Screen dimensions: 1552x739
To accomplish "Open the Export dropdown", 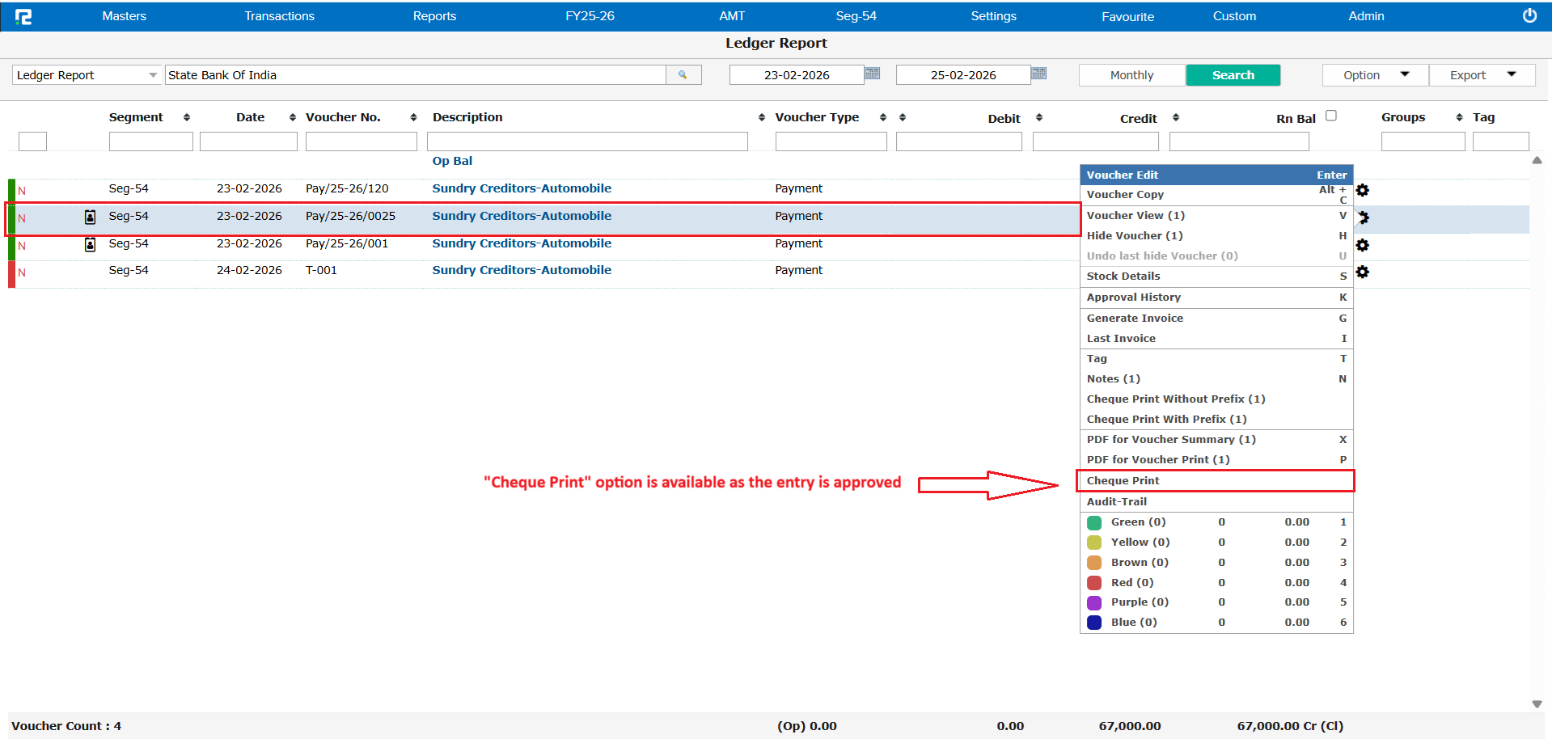I will coord(1482,75).
